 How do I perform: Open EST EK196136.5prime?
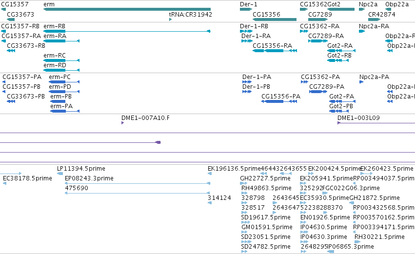234,169
